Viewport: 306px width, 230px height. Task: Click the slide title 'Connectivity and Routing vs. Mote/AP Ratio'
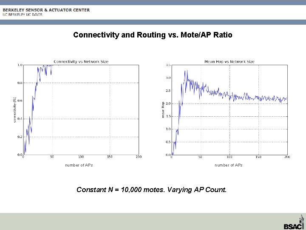[153, 35]
